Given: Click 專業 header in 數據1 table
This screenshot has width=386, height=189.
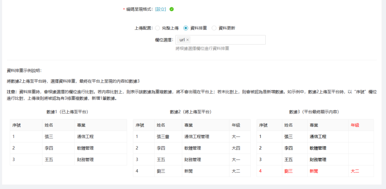Looking at the screenshot, I should 81,125.
